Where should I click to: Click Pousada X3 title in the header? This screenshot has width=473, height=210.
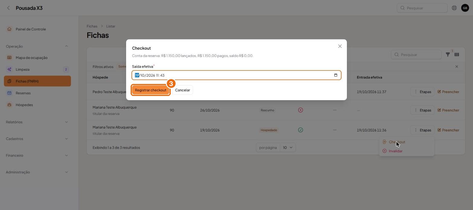pos(29,8)
